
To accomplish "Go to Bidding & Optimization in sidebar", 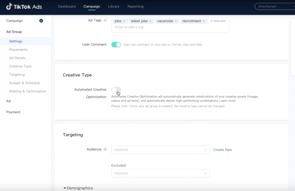I will pyautogui.click(x=28, y=91).
